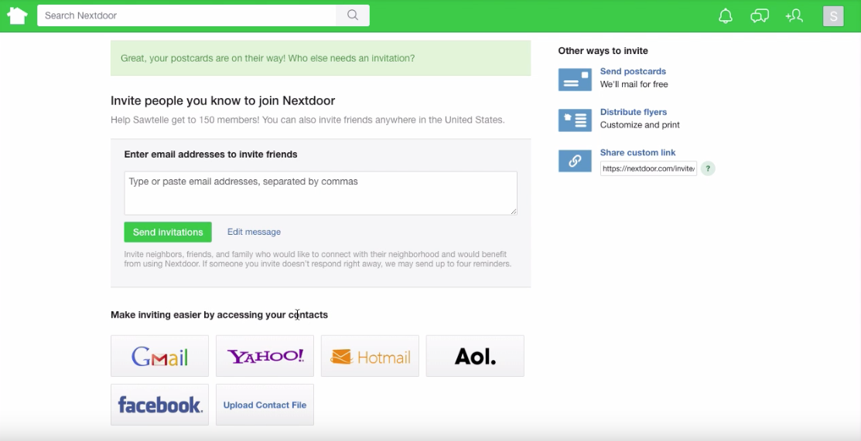Click 'Make inviting easier by accessing your contacts'
Screen dimensions: 861x441
click(219, 315)
